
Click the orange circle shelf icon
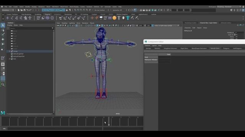114,18
